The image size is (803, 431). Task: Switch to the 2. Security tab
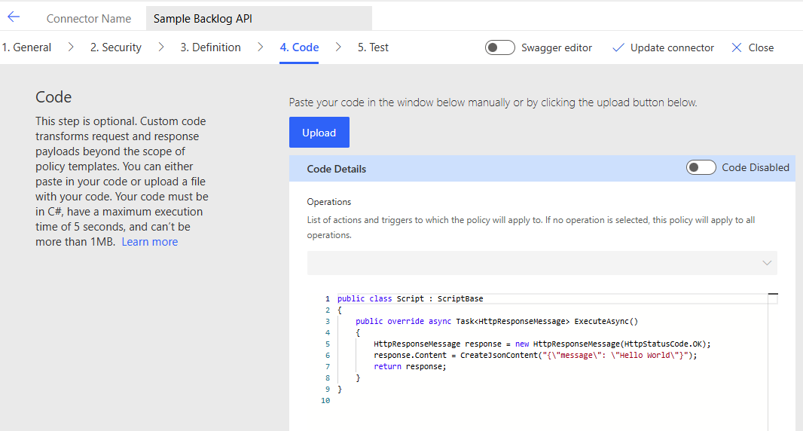point(116,47)
